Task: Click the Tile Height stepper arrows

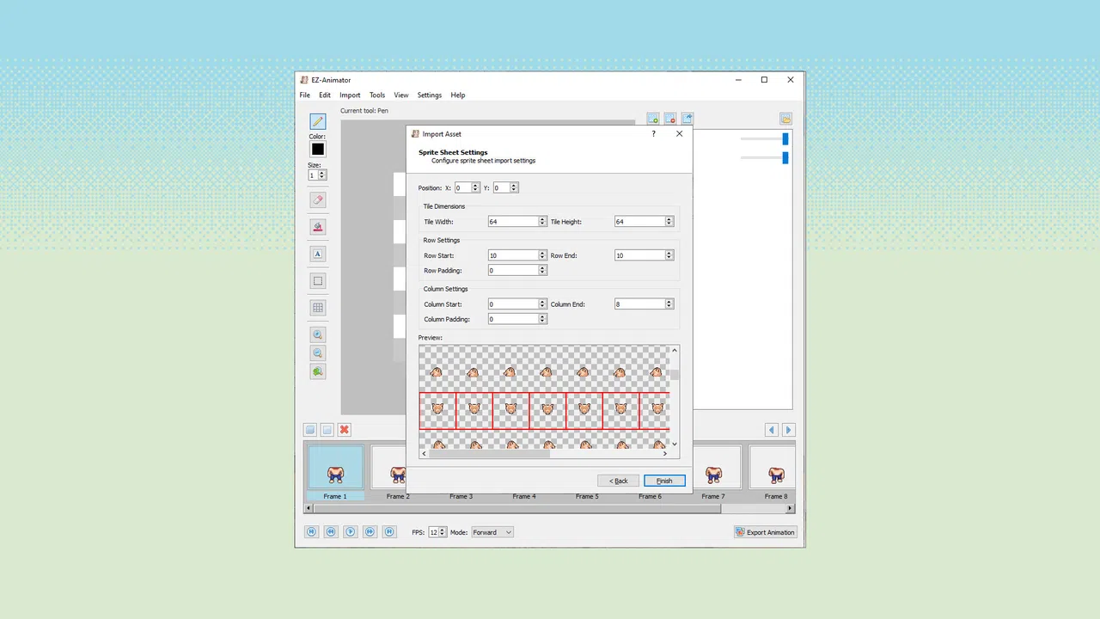Action: 669,222
